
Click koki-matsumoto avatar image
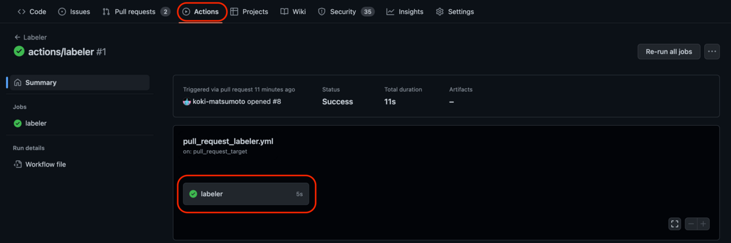point(187,101)
